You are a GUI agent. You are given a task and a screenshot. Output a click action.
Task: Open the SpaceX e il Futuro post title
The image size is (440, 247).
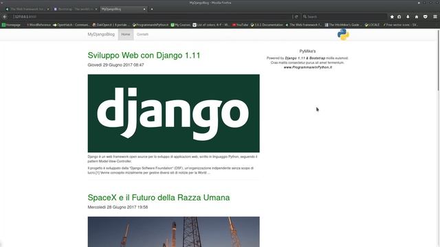coord(159,198)
